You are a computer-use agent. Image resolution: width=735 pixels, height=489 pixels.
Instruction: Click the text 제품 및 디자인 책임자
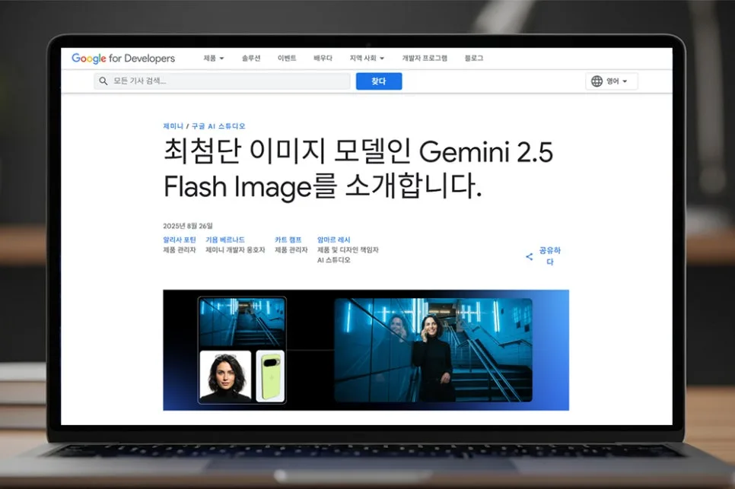[x=348, y=250]
